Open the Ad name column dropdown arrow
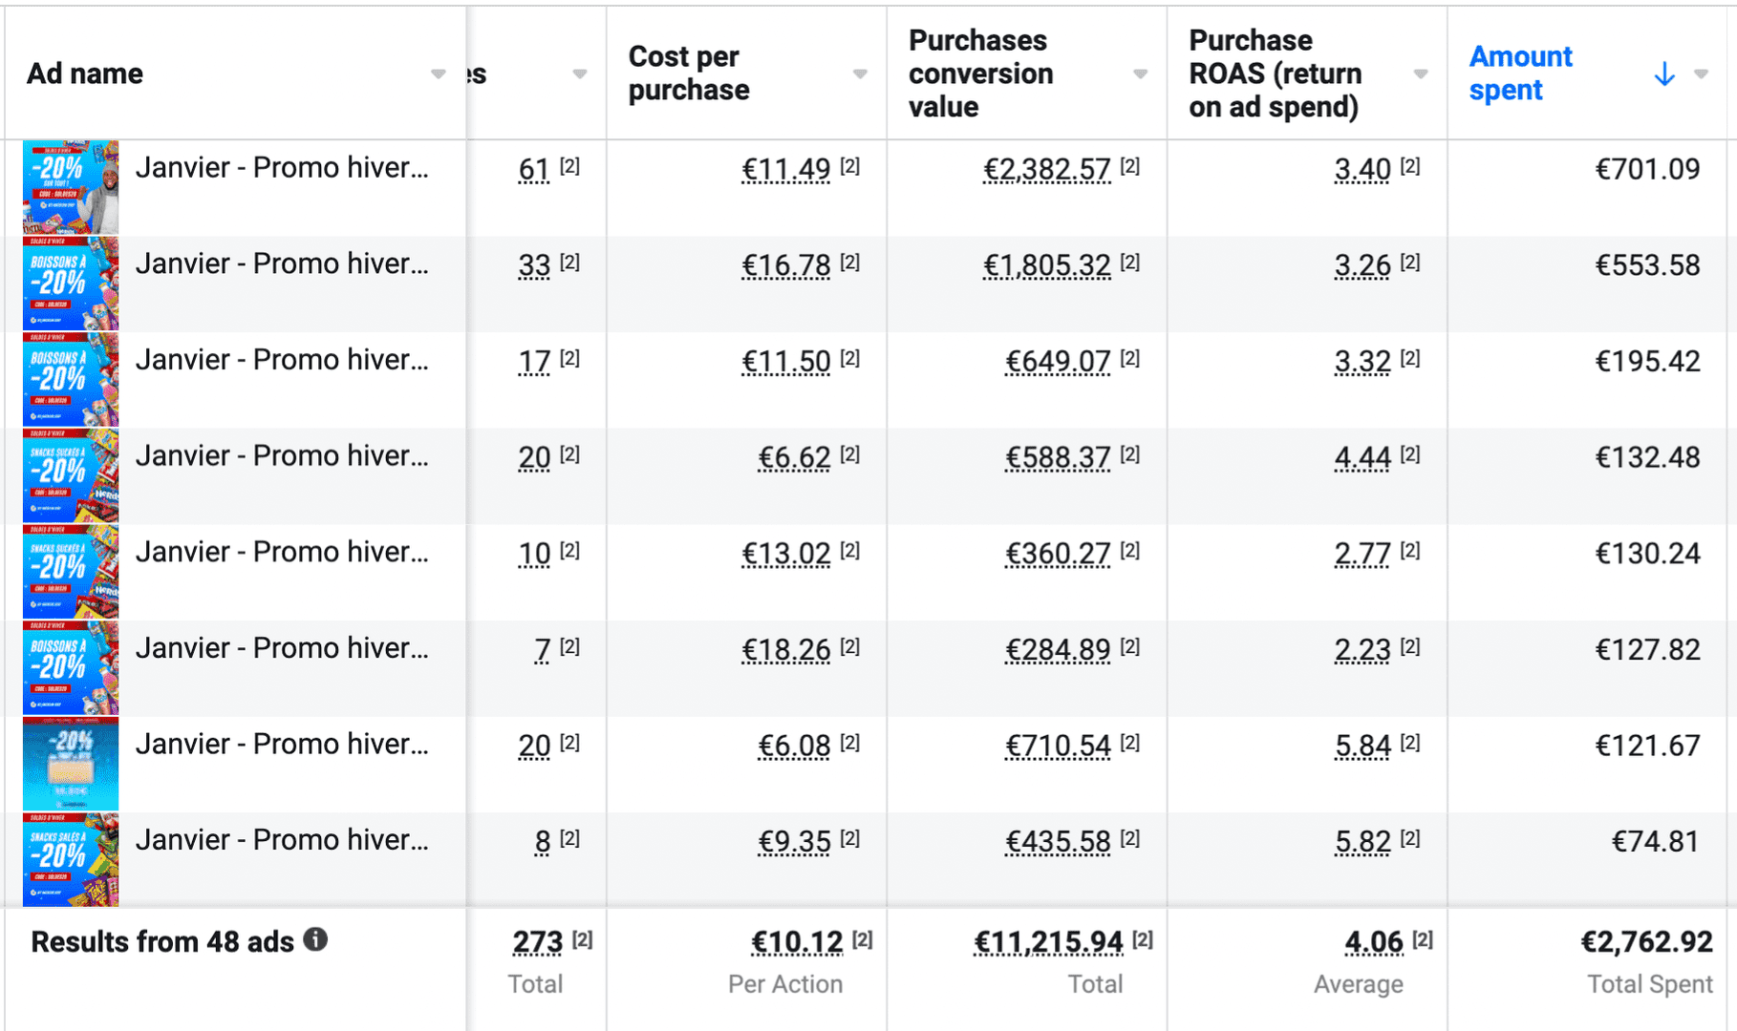This screenshot has width=1737, height=1031. click(x=438, y=74)
